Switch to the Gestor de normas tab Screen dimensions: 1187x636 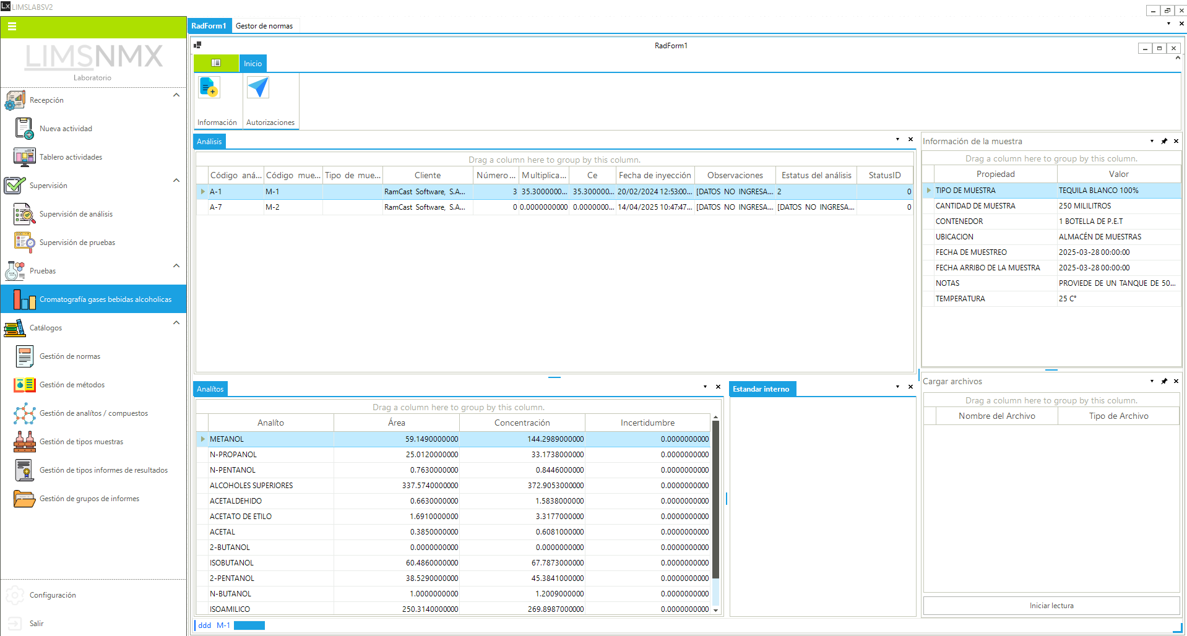(265, 25)
